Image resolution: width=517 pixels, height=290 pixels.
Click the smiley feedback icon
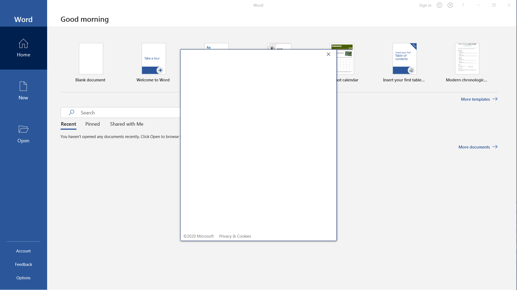coord(440,5)
